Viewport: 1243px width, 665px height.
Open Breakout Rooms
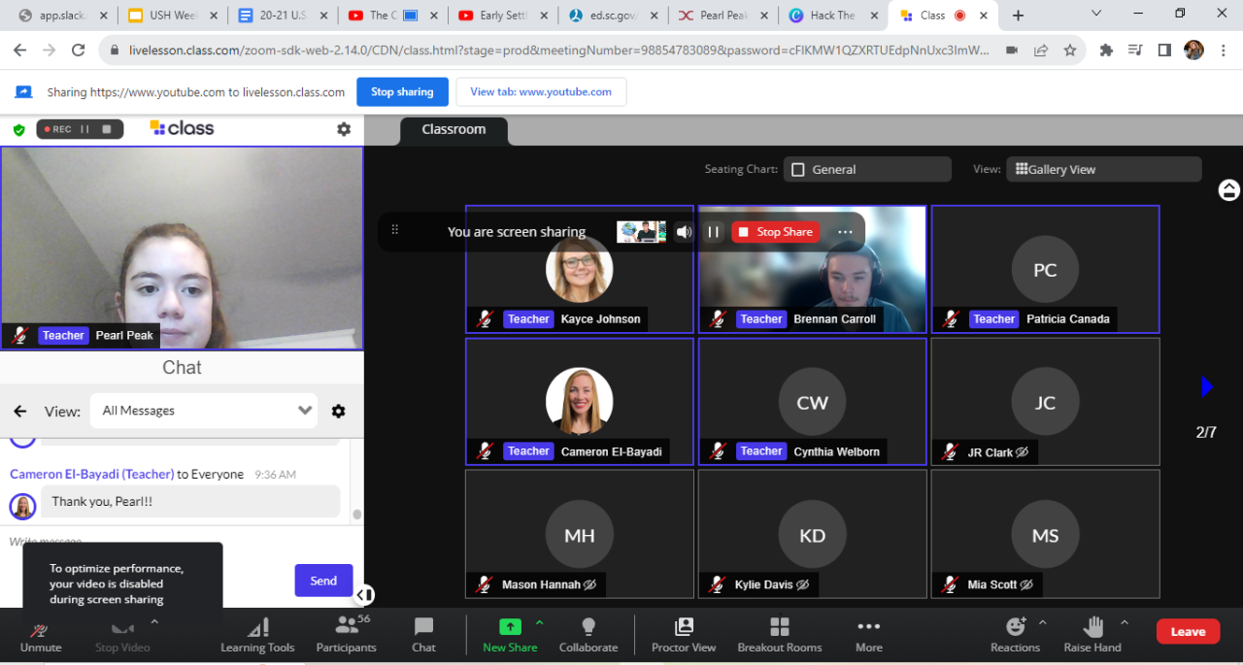[780, 636]
